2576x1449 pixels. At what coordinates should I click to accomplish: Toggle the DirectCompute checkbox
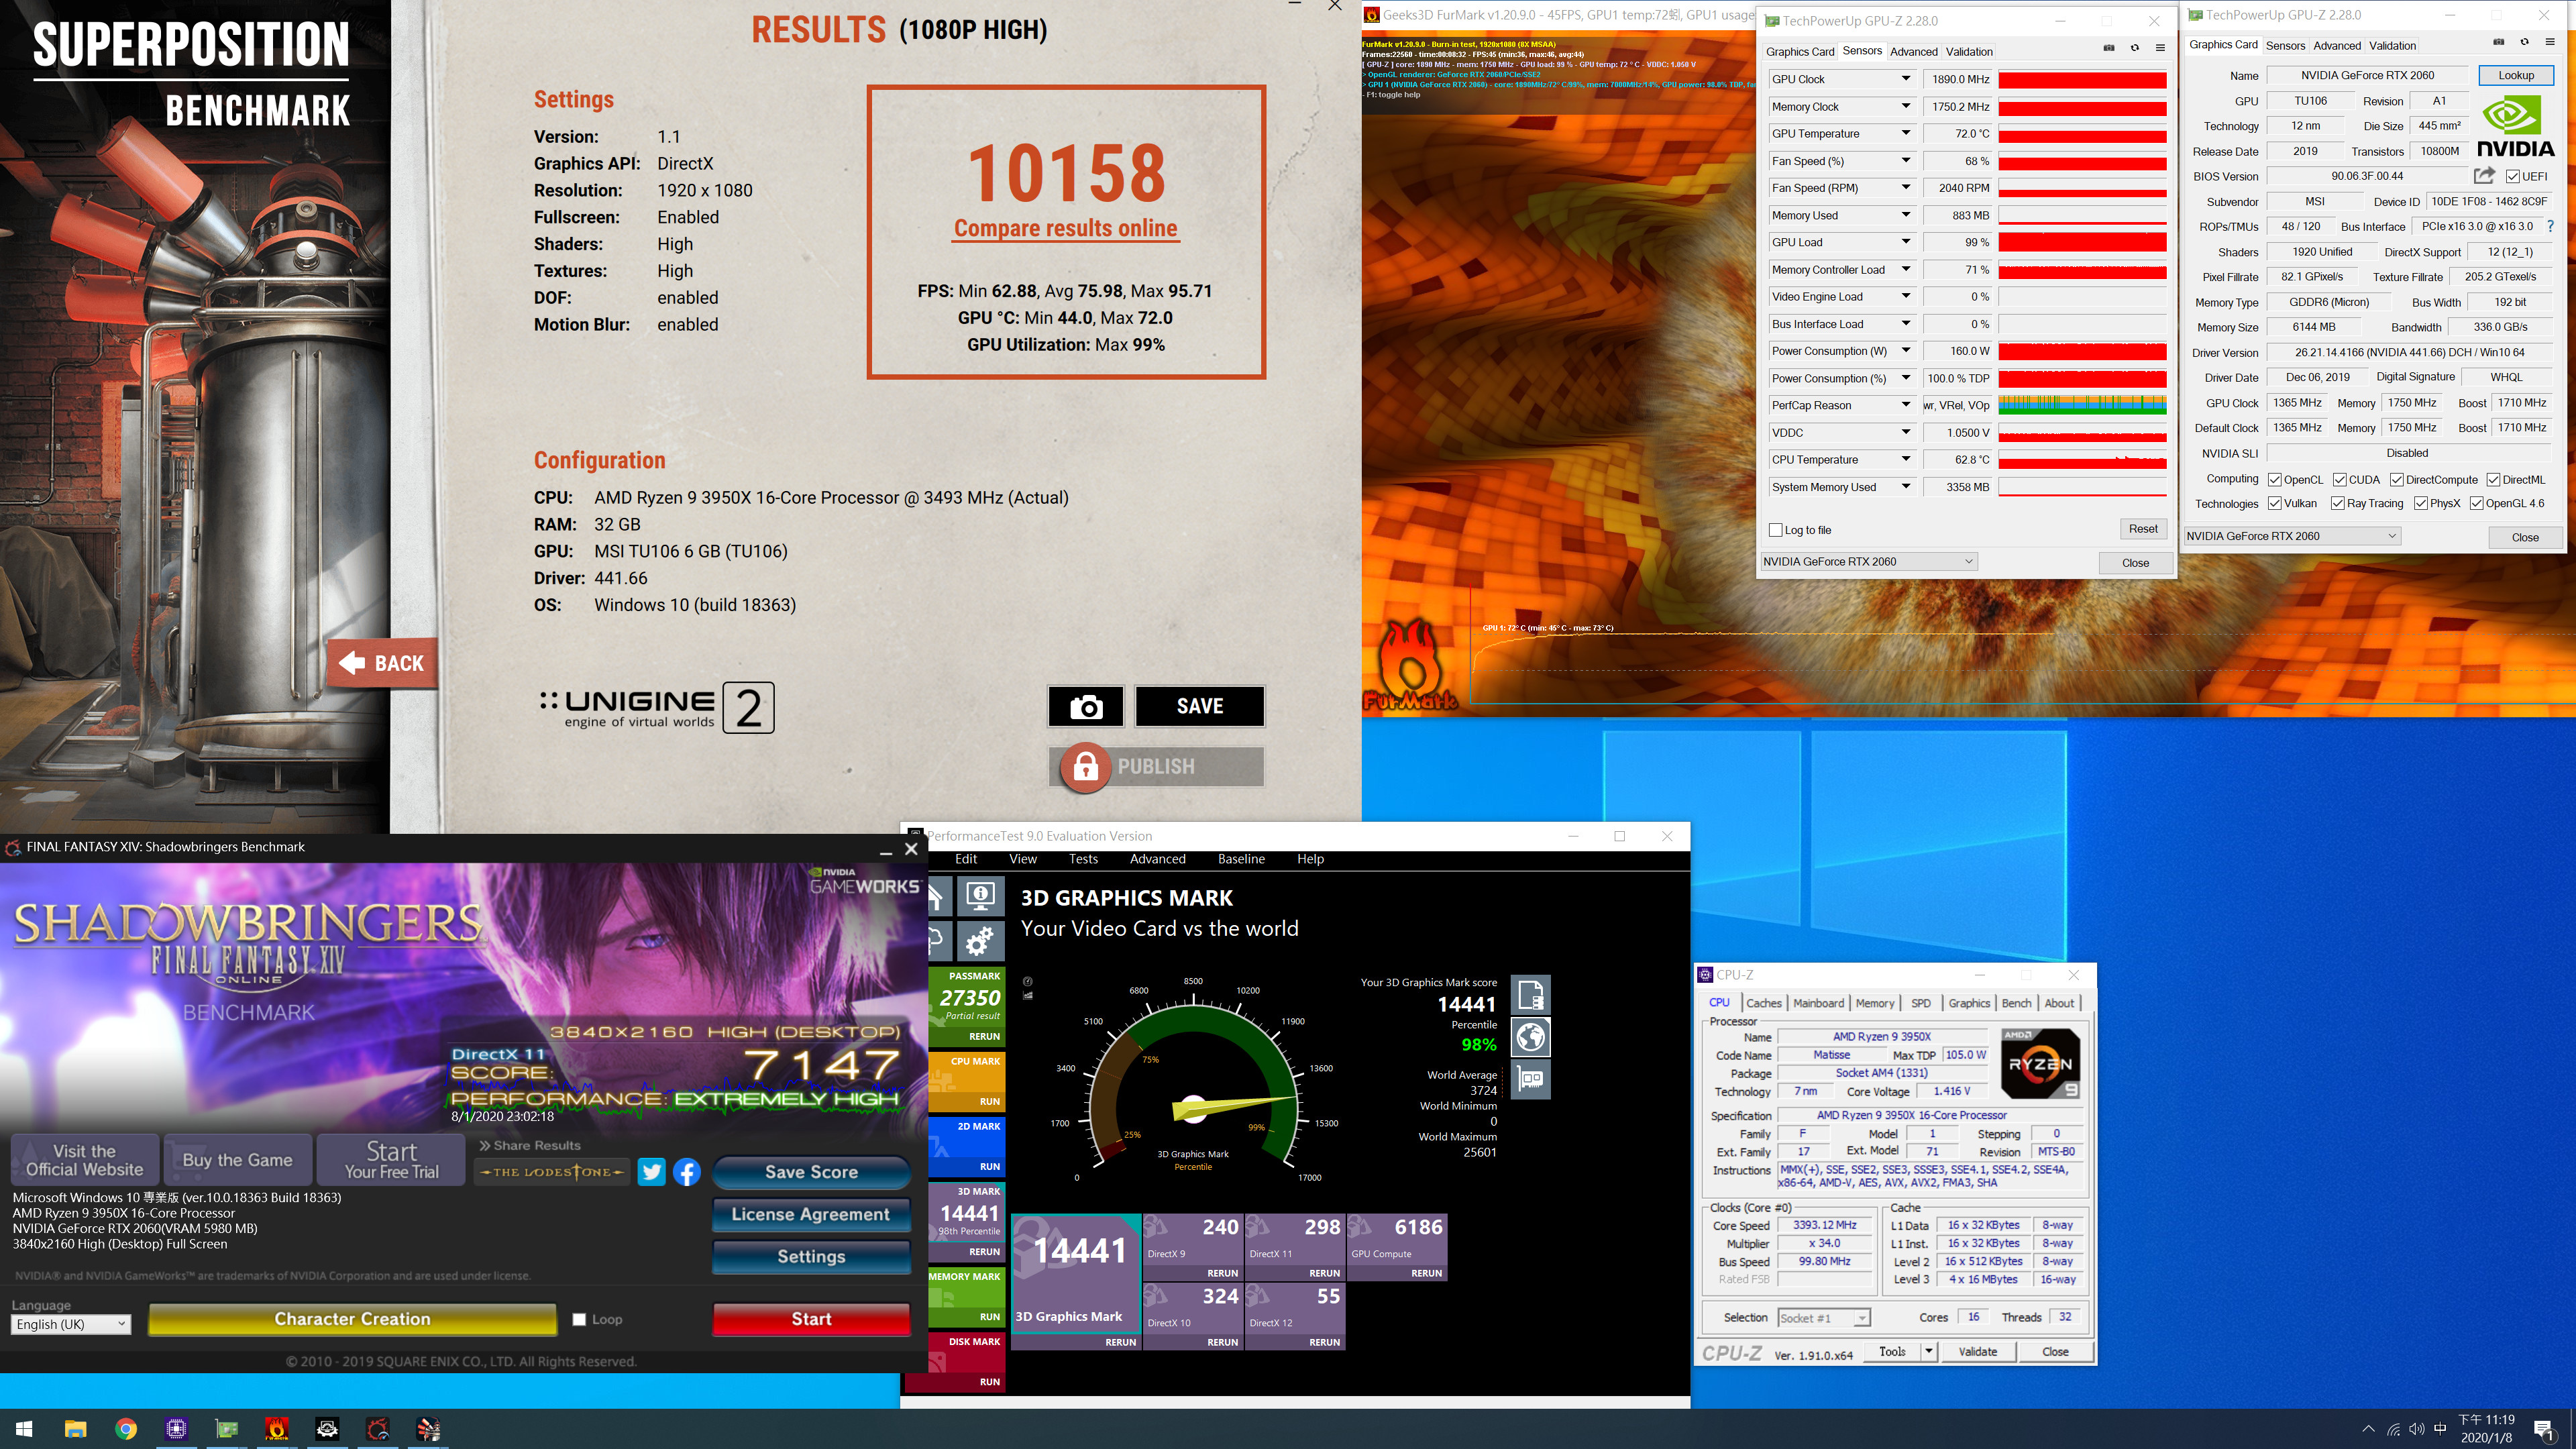coord(2397,480)
